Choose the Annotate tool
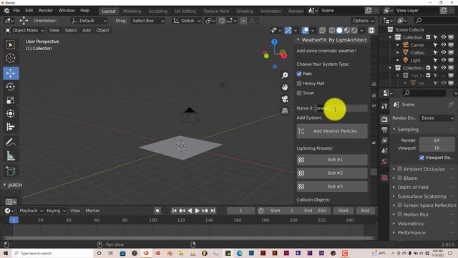The width and height of the screenshot is (458, 258). [11, 143]
